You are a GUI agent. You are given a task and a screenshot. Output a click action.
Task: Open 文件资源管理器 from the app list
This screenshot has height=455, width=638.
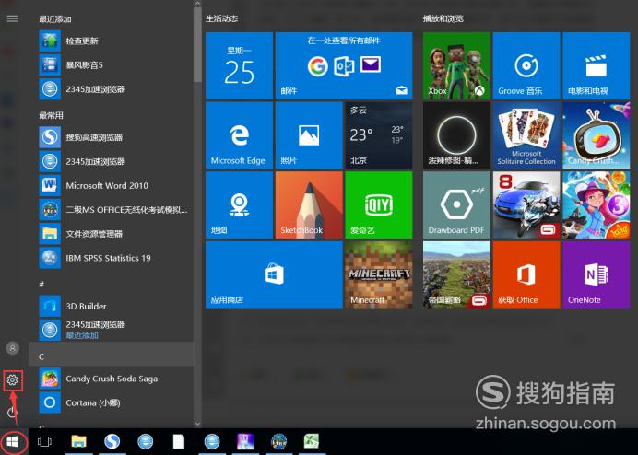[x=111, y=234]
